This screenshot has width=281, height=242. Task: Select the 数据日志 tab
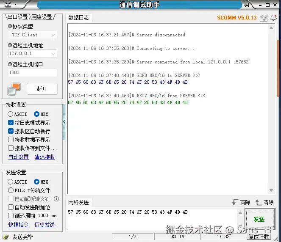[x=79, y=17]
